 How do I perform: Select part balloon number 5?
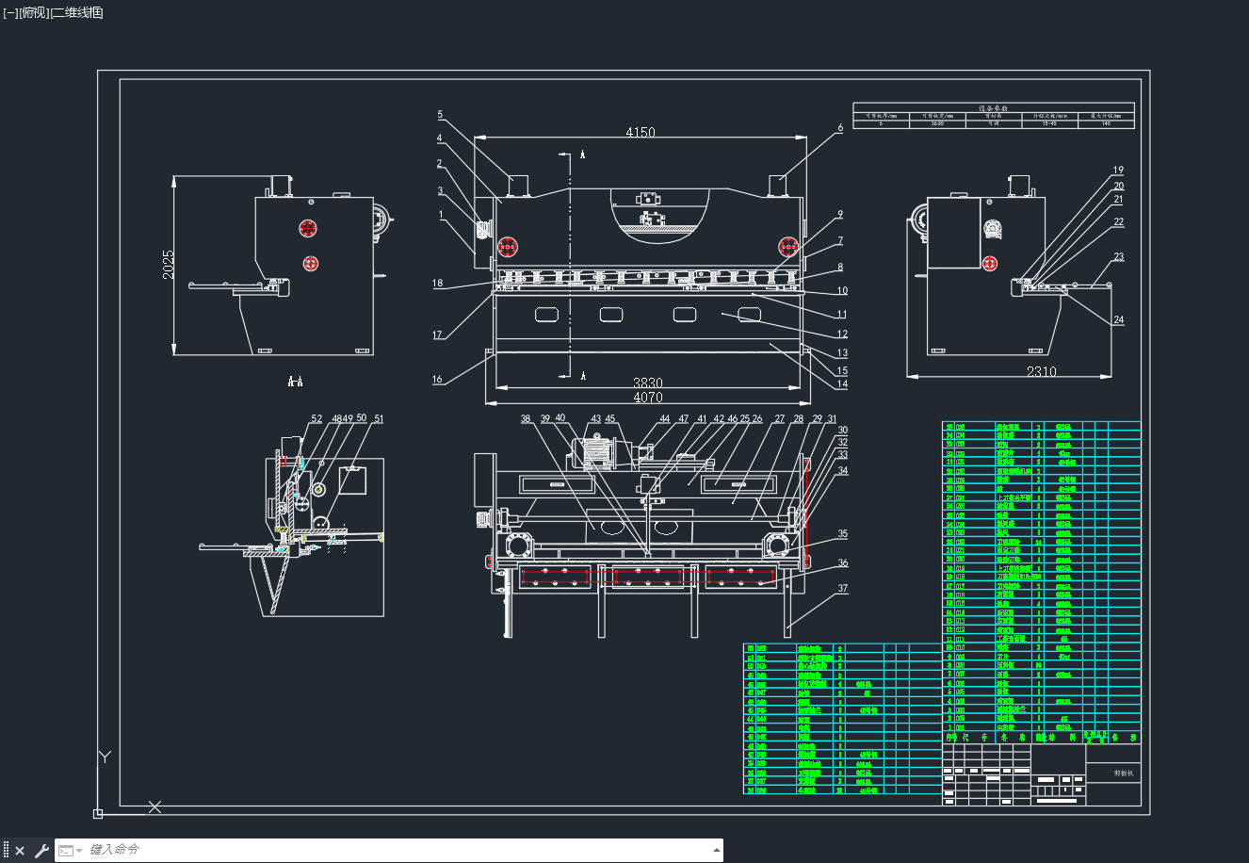tap(440, 115)
